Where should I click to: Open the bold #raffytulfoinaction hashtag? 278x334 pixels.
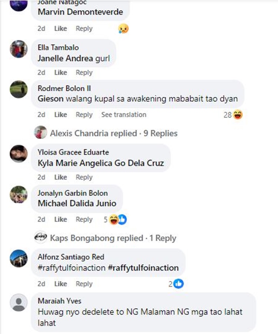[143, 268]
